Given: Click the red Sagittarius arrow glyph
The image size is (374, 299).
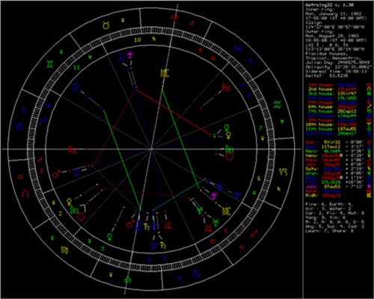Looking at the screenshot, I should click(254, 234).
